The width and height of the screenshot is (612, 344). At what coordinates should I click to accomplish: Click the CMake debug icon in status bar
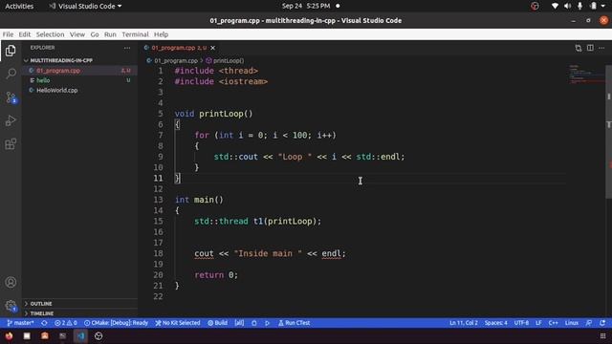click(254, 323)
